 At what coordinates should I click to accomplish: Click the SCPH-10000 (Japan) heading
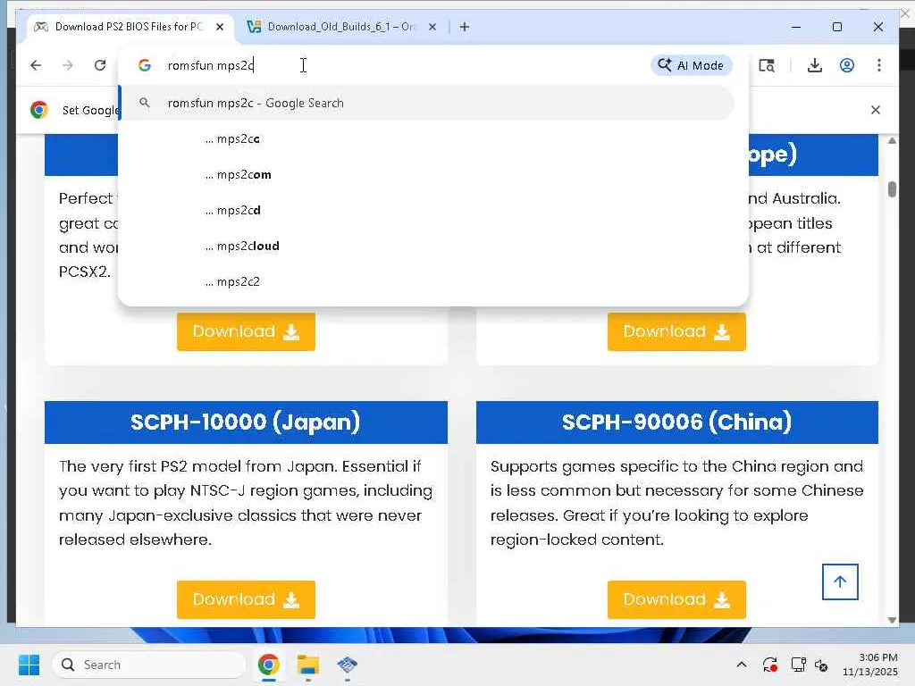pyautogui.click(x=245, y=422)
